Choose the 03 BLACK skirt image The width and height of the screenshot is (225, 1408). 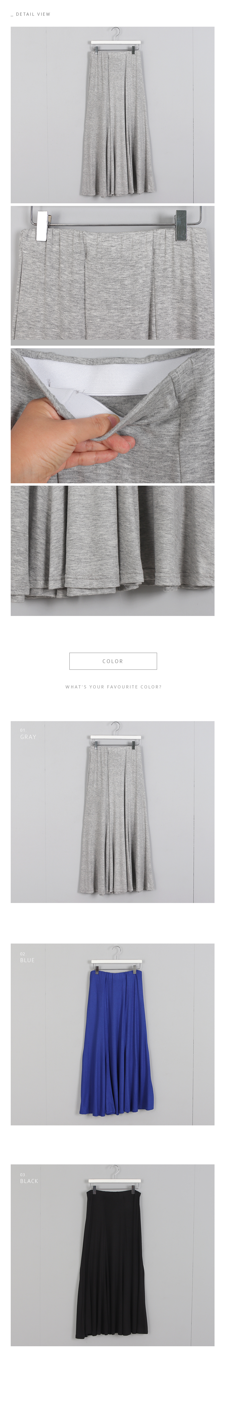tap(113, 1255)
